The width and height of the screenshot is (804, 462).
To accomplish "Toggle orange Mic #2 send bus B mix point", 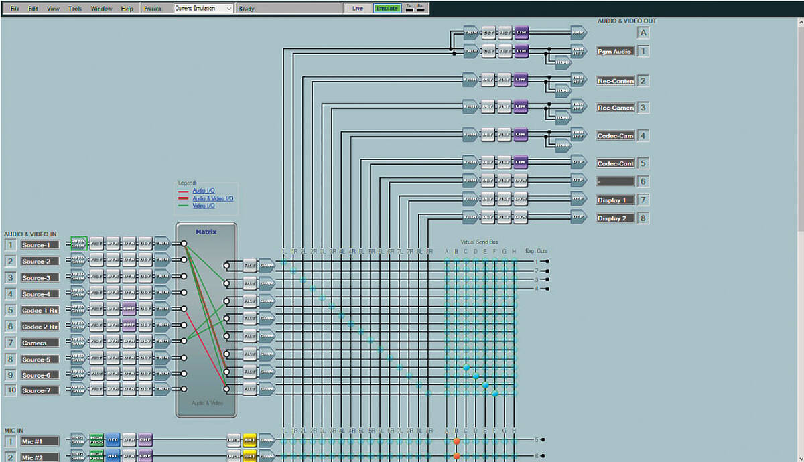I will (x=456, y=457).
